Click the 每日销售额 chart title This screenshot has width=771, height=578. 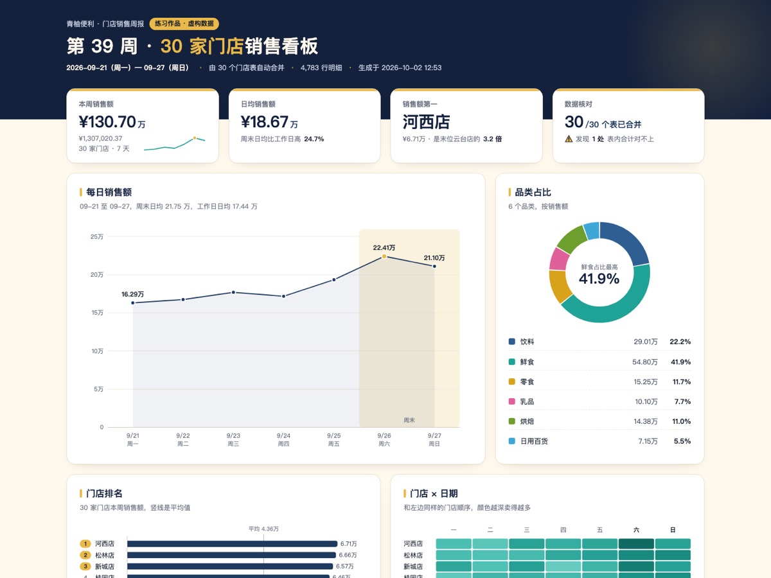(109, 192)
